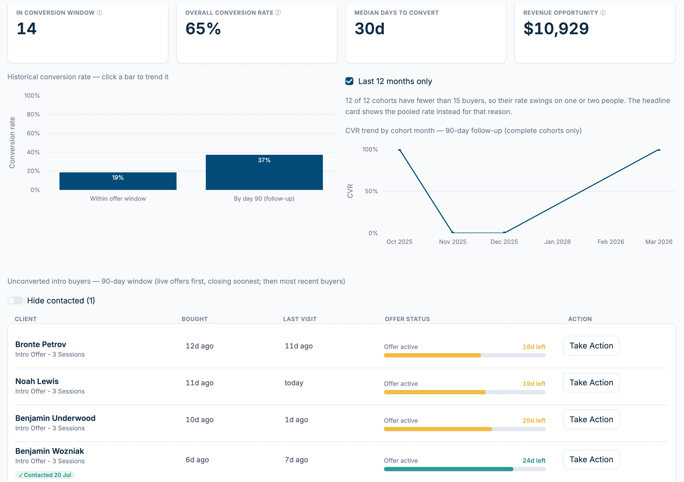The height and width of the screenshot is (482, 684).
Task: Click the LAST VISIT column header
Action: coord(300,319)
